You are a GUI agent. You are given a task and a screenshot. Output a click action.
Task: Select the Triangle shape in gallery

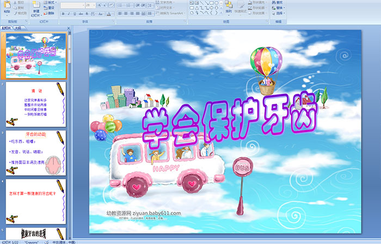point(197,8)
